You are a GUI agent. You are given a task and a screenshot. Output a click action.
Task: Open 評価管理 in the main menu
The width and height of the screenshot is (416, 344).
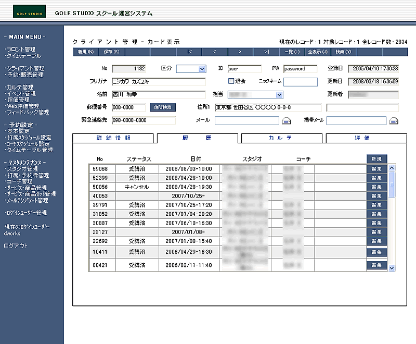click(x=18, y=100)
